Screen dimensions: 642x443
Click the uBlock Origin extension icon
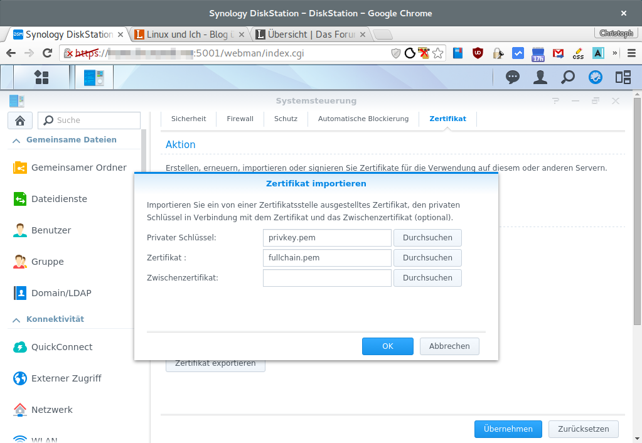tap(478, 53)
